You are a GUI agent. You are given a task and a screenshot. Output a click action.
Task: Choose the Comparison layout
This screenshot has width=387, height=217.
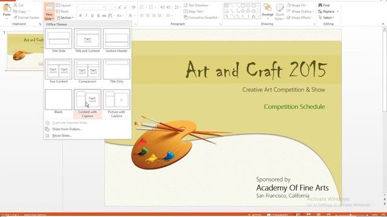tap(88, 71)
